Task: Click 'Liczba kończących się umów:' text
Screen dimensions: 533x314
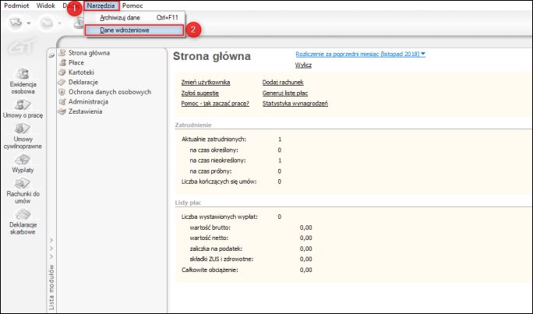Action: pos(219,182)
